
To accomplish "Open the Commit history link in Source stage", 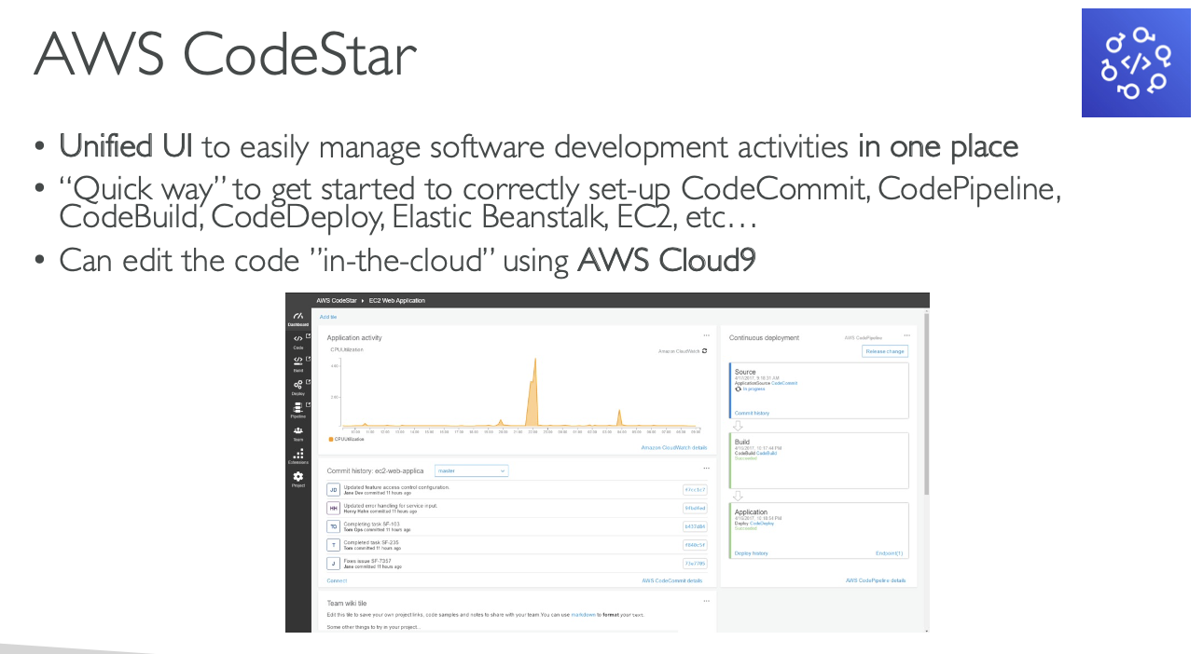I will click(752, 413).
